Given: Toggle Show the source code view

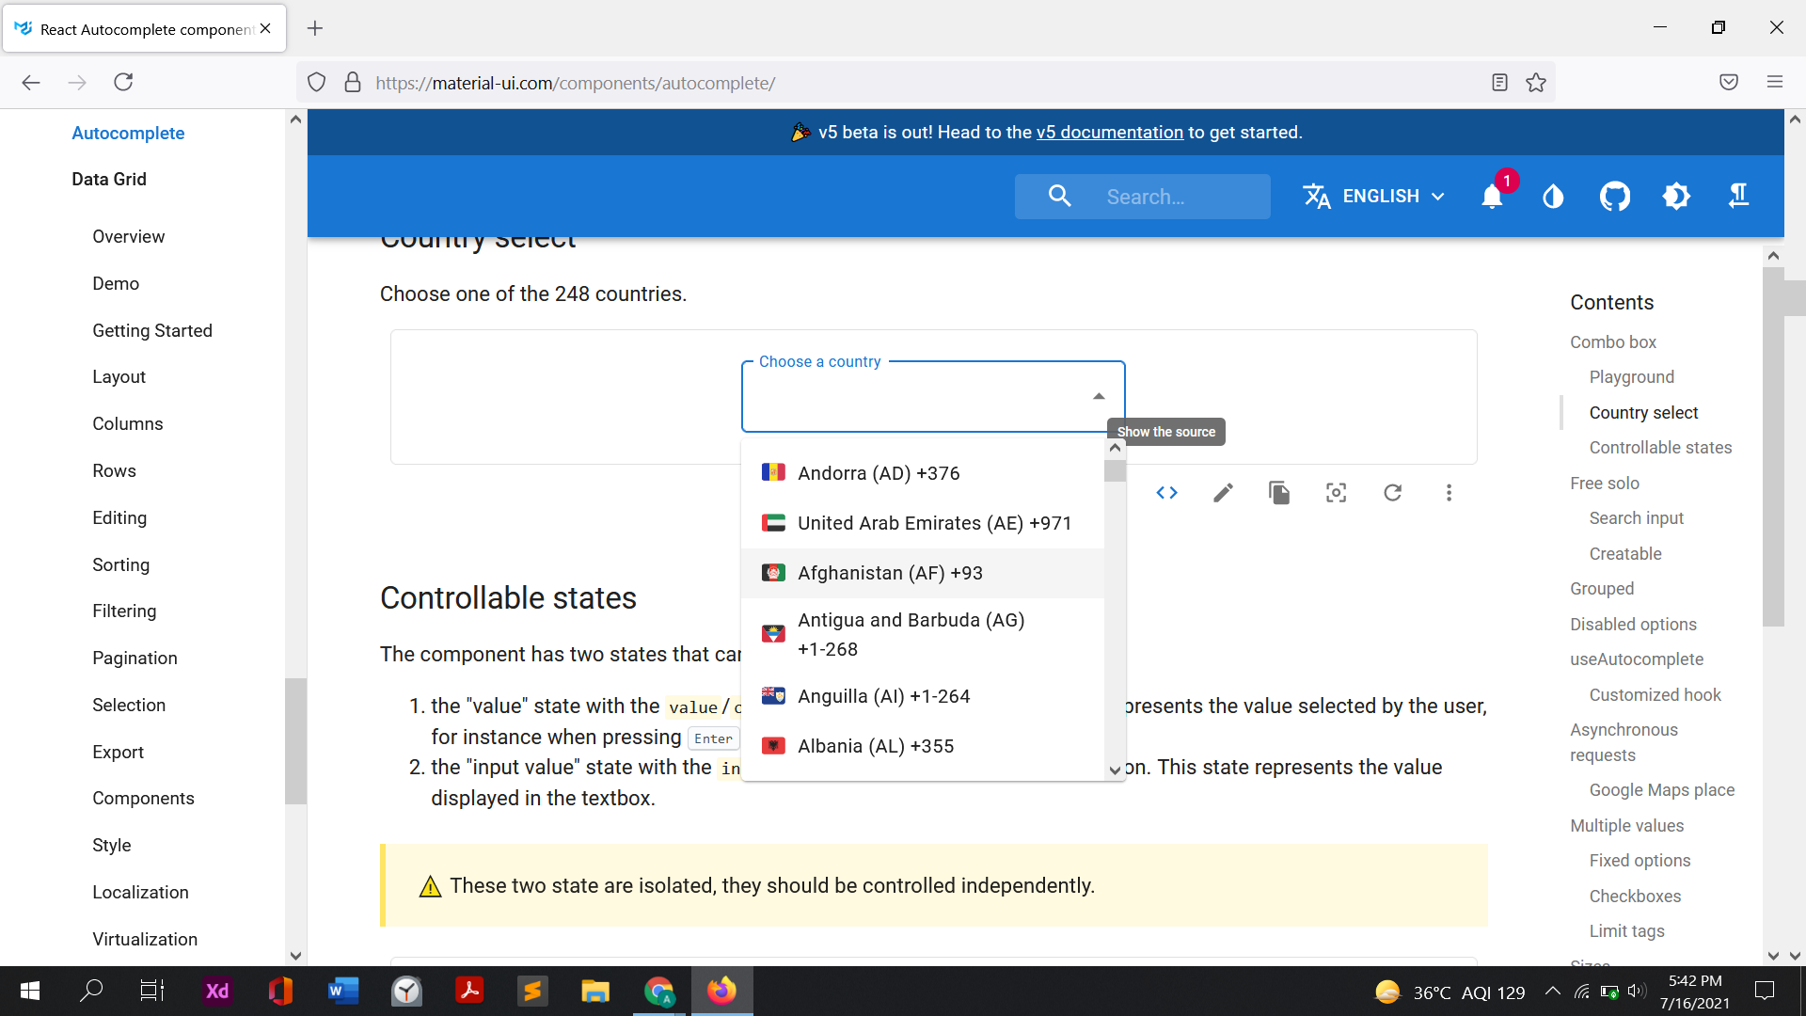Looking at the screenshot, I should (x=1167, y=492).
